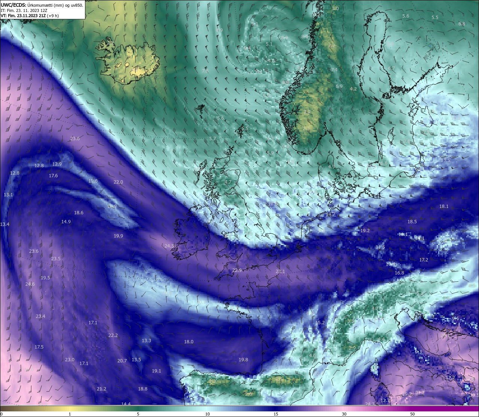Click the map value "16.8"

coord(399,273)
